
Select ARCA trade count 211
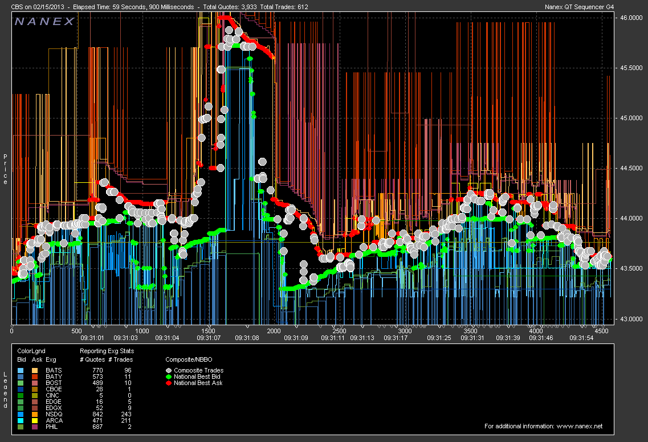126,420
